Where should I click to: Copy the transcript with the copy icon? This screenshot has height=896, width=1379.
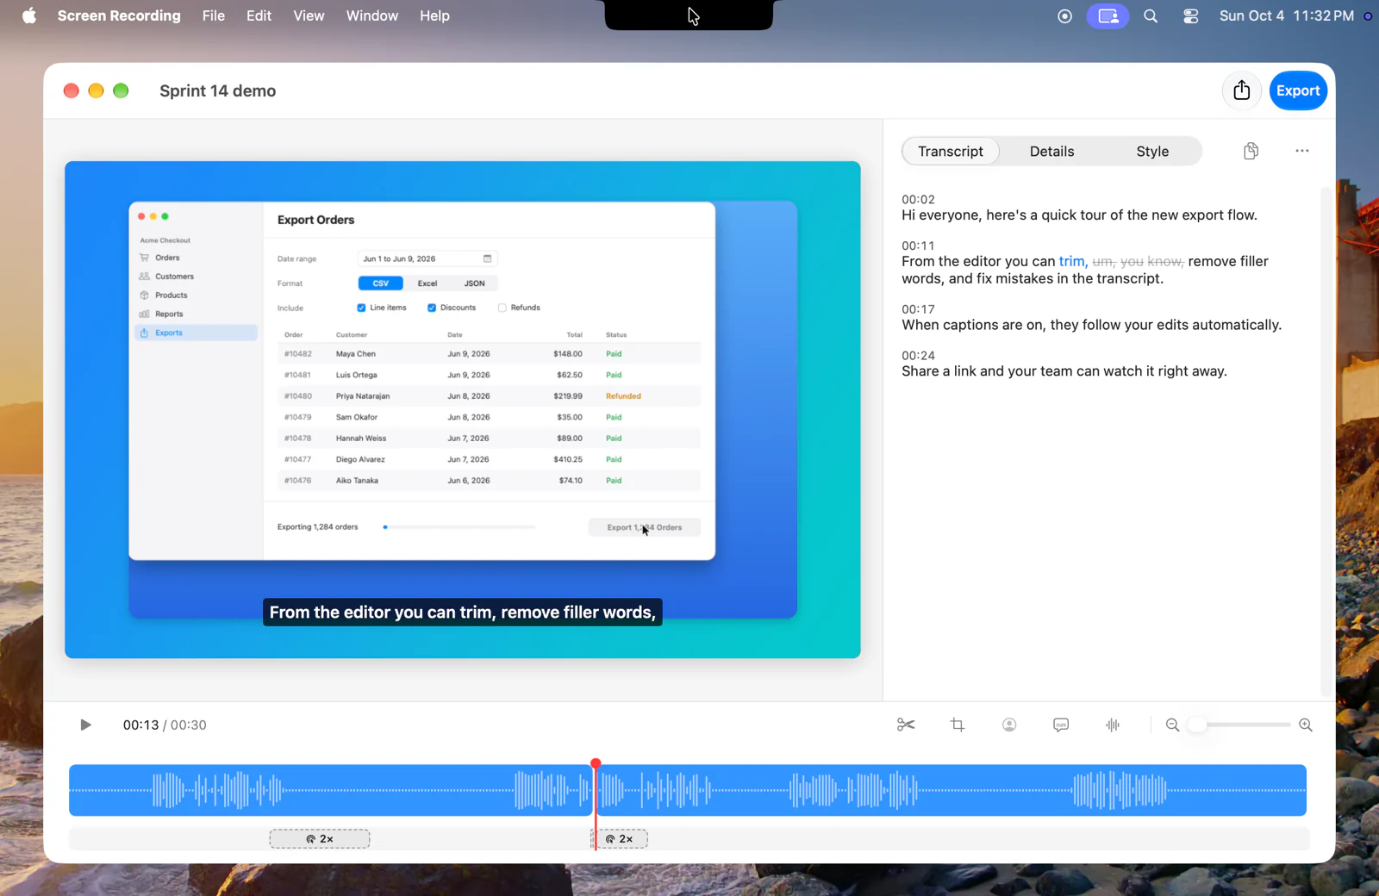point(1251,151)
